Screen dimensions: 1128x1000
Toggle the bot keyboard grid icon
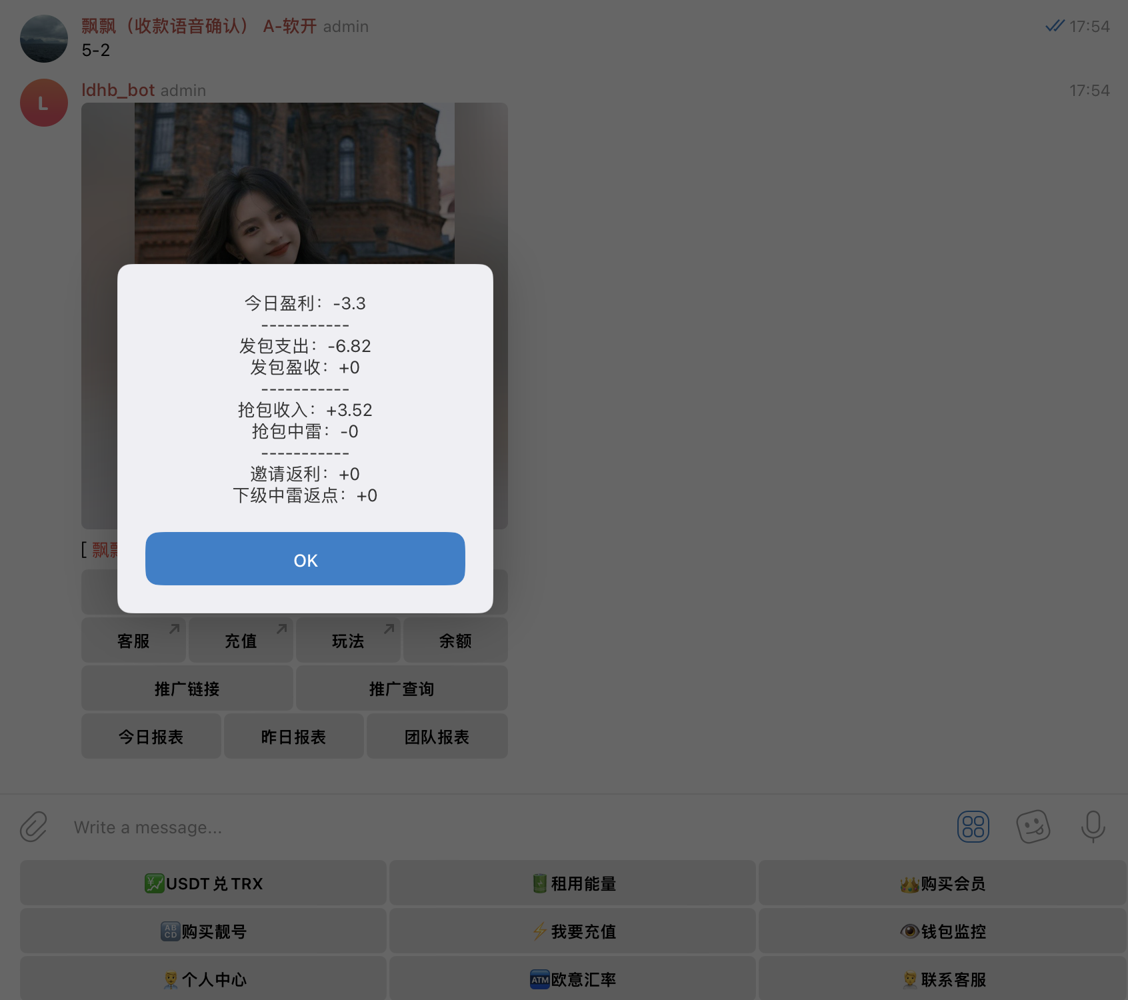pos(973,827)
